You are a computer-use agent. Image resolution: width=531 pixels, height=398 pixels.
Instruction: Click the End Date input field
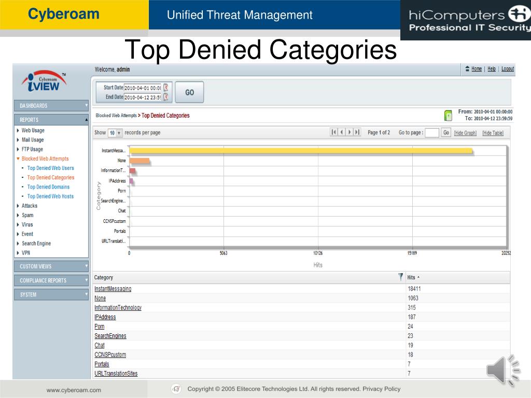click(143, 97)
